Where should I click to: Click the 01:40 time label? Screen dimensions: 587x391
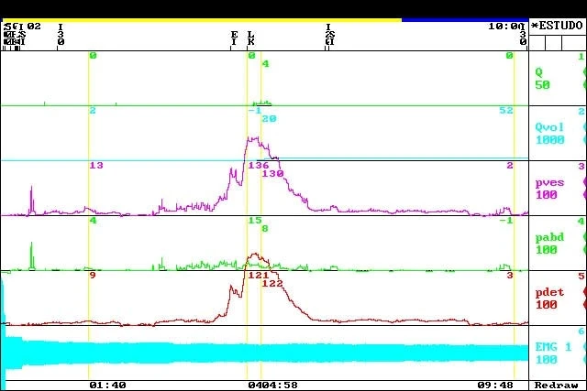click(x=107, y=386)
